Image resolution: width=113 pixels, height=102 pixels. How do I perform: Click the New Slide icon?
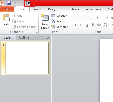click(45, 18)
